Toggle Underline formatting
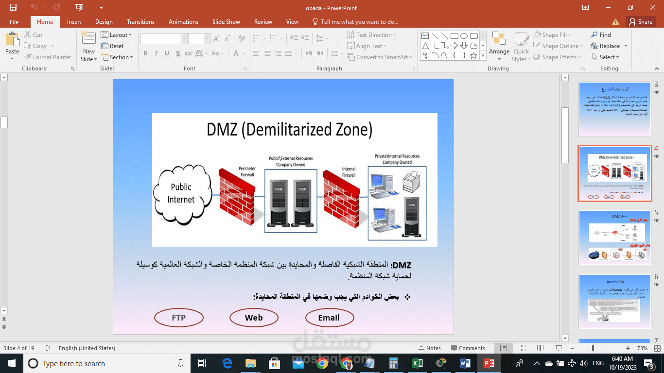The height and width of the screenshot is (373, 664). (167, 54)
